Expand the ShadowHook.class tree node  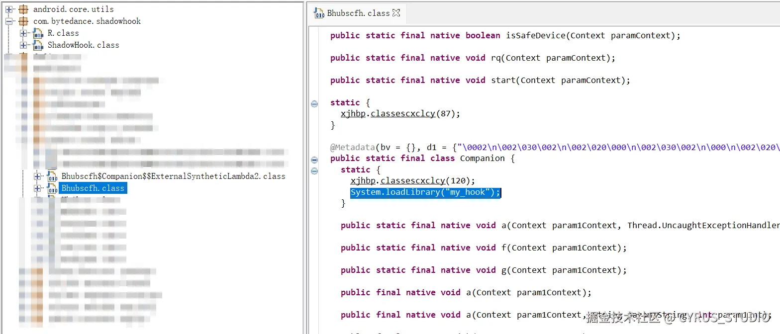[x=23, y=45]
